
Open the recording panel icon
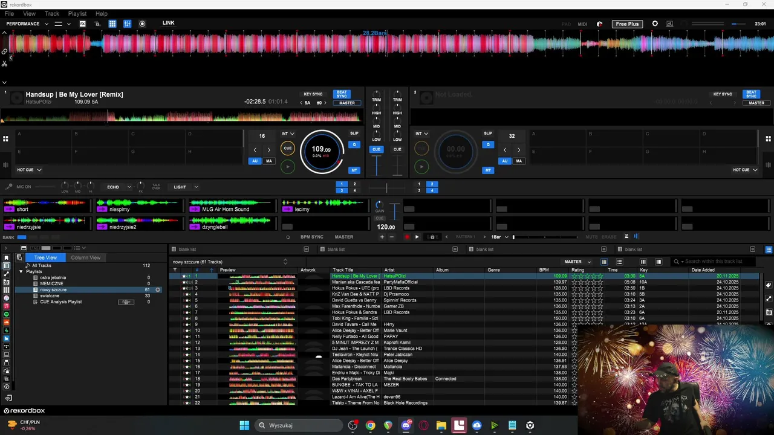[142, 24]
